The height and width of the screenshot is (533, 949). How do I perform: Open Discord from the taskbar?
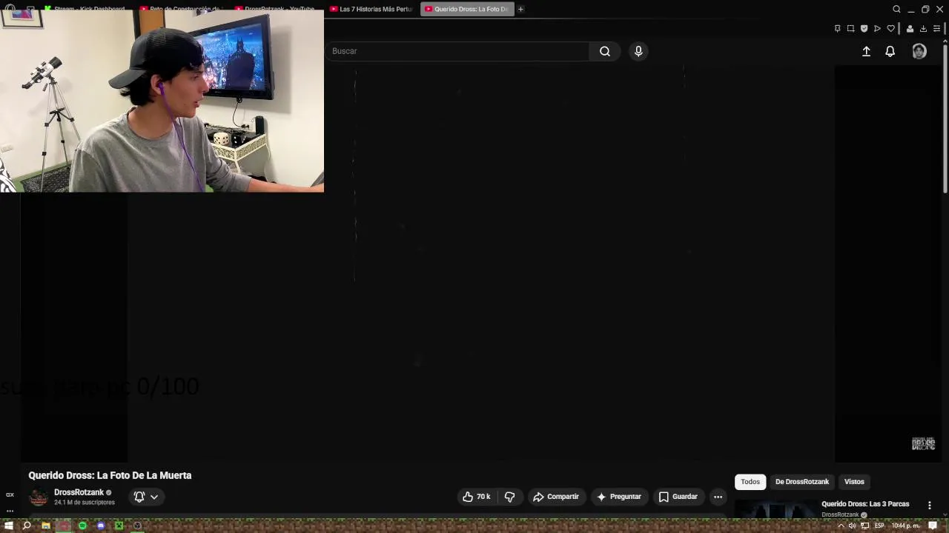101,526
